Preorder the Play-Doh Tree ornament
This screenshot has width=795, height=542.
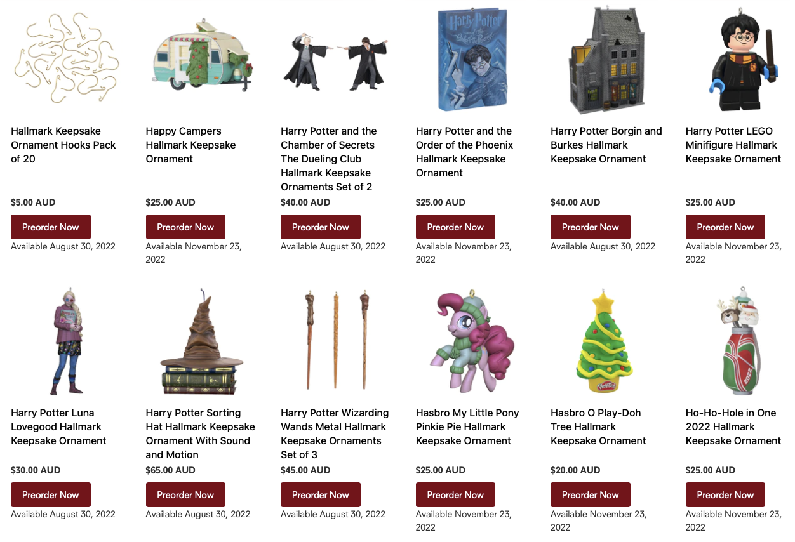[x=591, y=495]
